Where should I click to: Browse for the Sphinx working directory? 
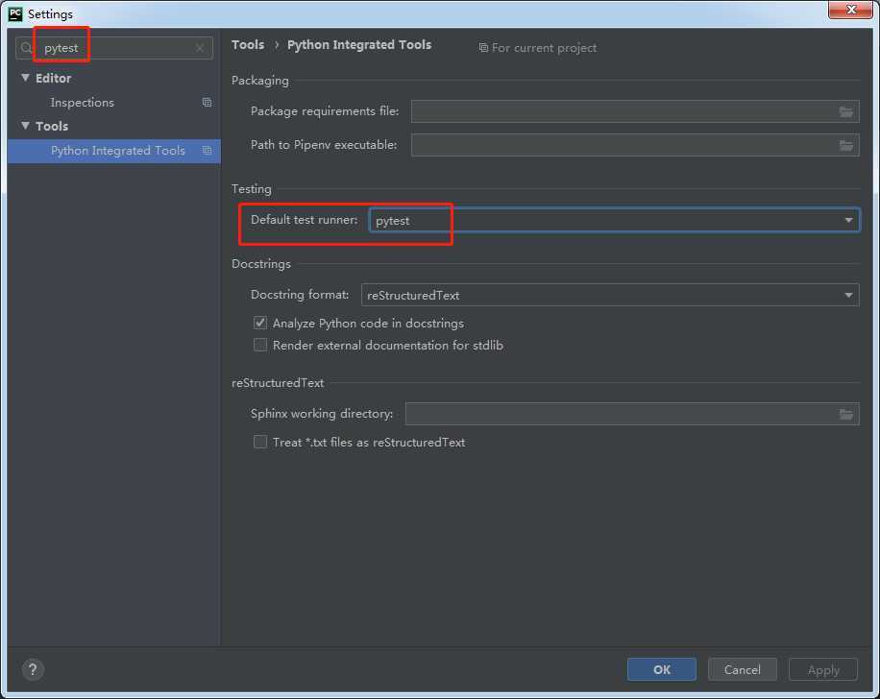845,414
